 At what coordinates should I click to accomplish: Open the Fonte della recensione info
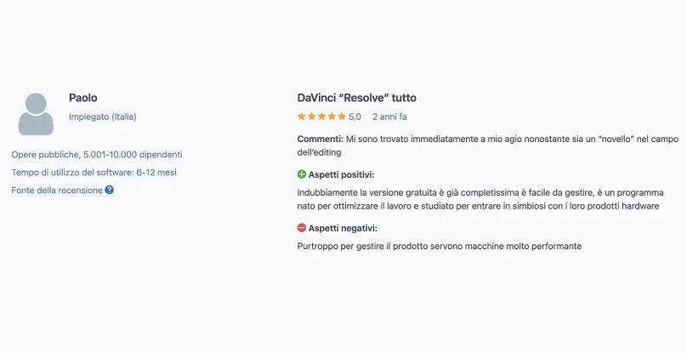(x=57, y=191)
